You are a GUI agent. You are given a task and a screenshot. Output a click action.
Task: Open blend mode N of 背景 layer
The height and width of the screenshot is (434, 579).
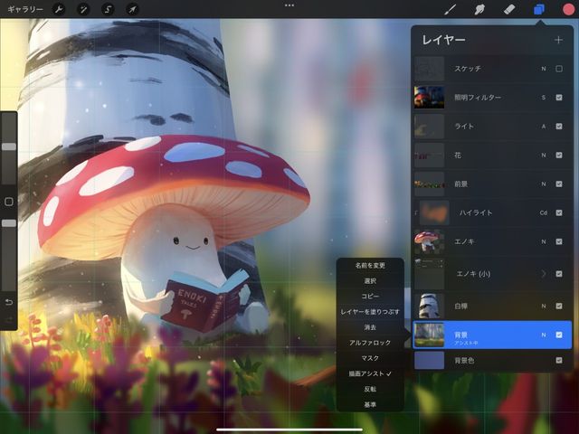pos(544,335)
